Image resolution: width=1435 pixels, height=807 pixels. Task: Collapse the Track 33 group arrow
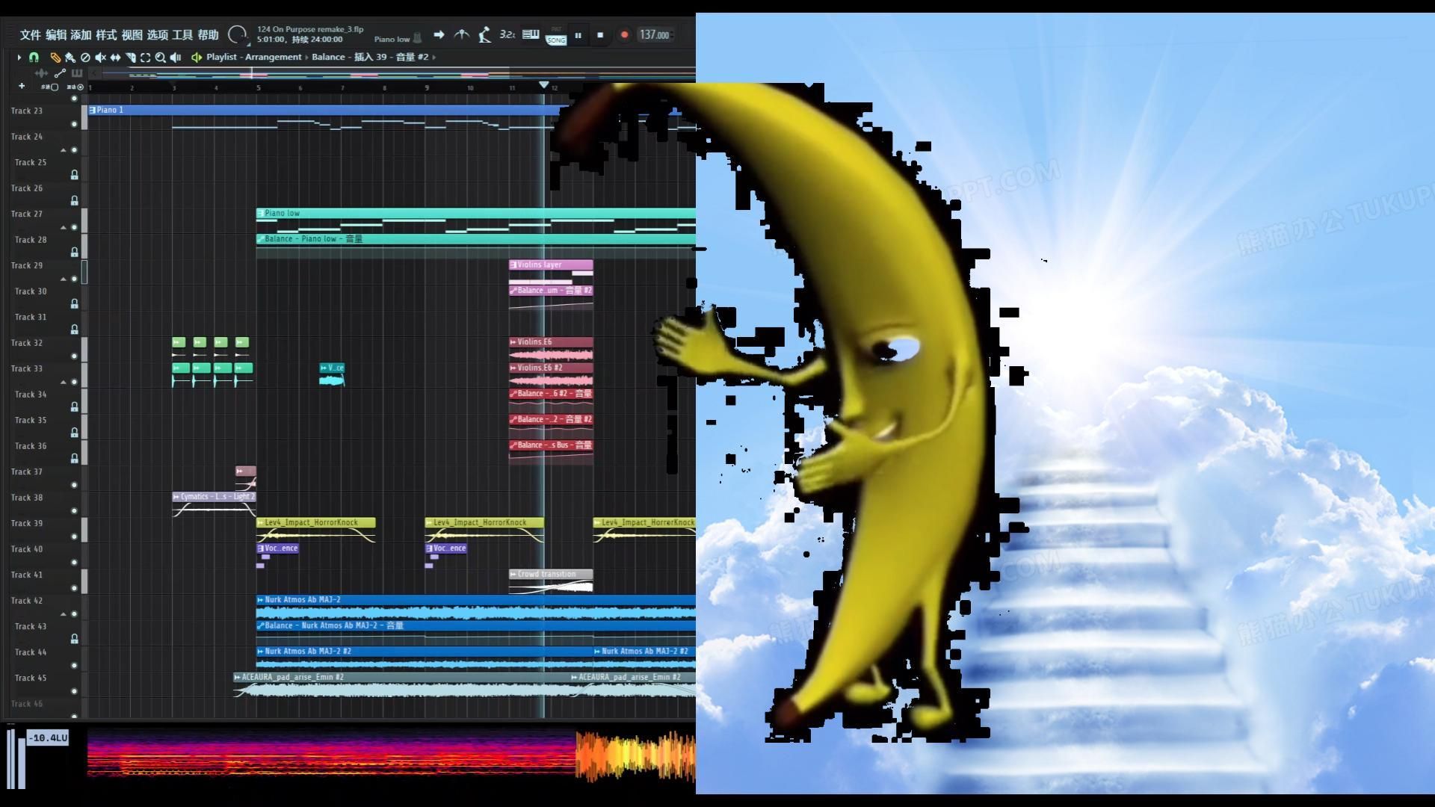64,382
